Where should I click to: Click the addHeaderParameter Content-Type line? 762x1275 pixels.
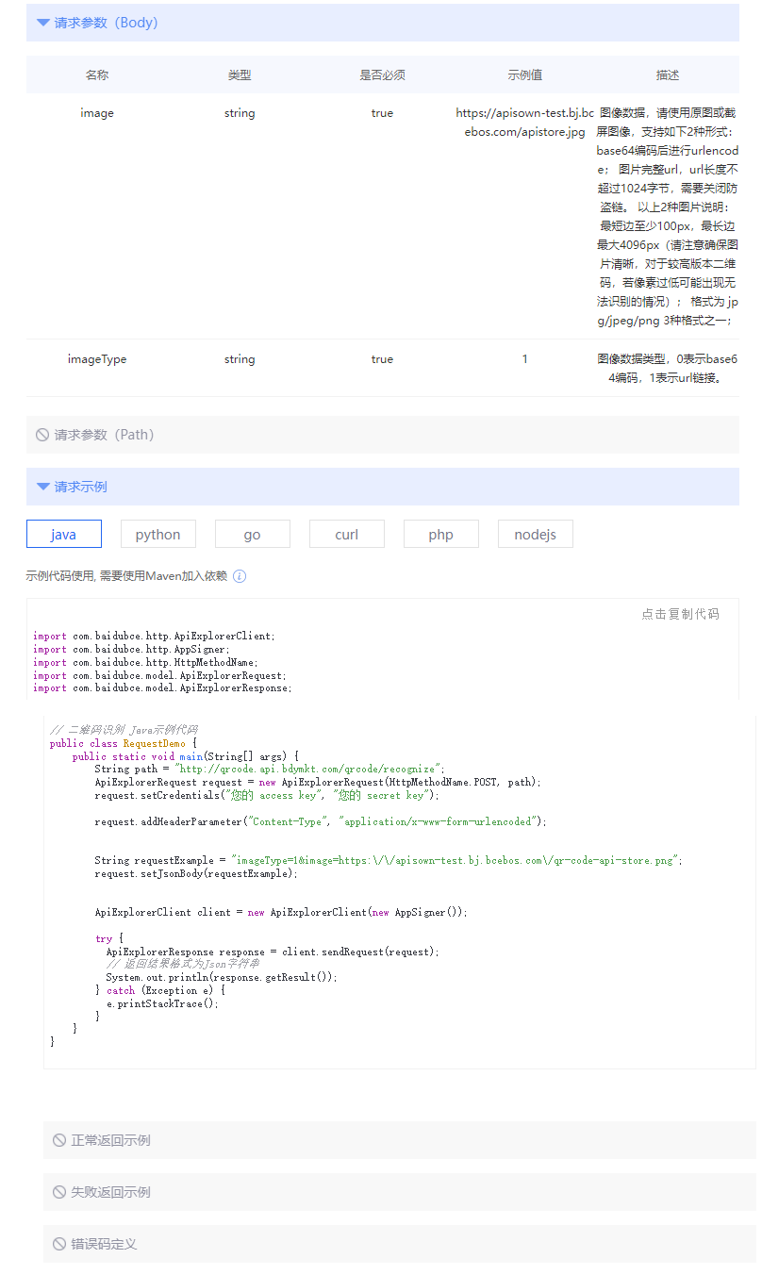tap(321, 822)
